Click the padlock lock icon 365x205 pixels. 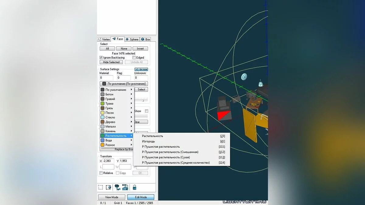click(x=134, y=187)
